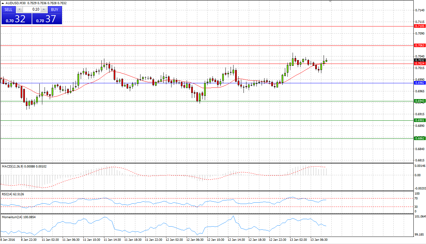Viewport: 426px width, 244px height.
Task: Increase trade volume with up arrow
Action: [x=44, y=10]
